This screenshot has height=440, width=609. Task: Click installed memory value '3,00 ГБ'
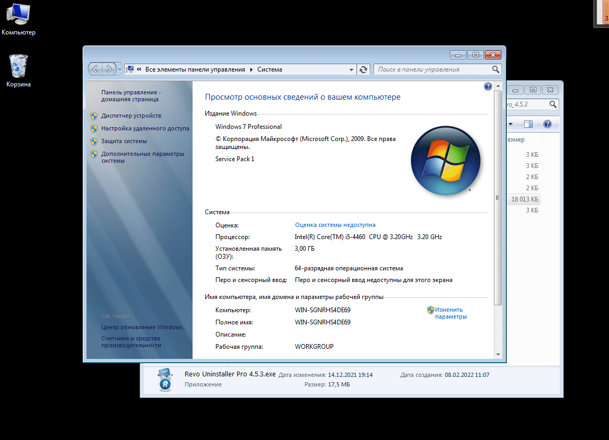tap(304, 248)
